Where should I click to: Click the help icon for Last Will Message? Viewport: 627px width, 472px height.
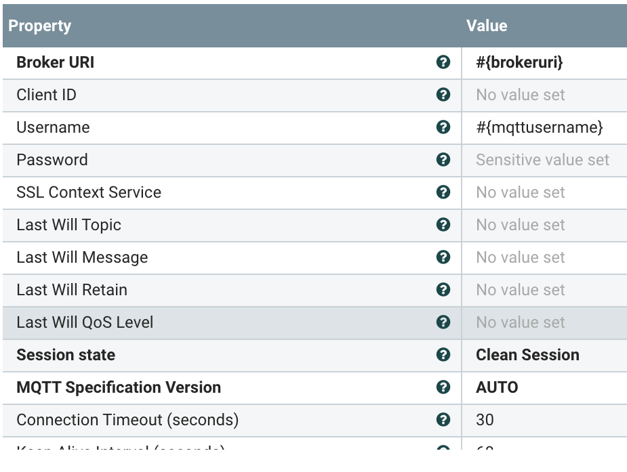443,257
